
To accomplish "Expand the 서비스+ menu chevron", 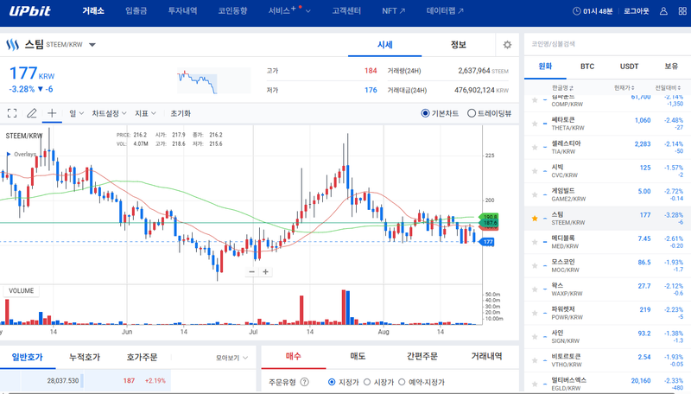I will (x=308, y=11).
